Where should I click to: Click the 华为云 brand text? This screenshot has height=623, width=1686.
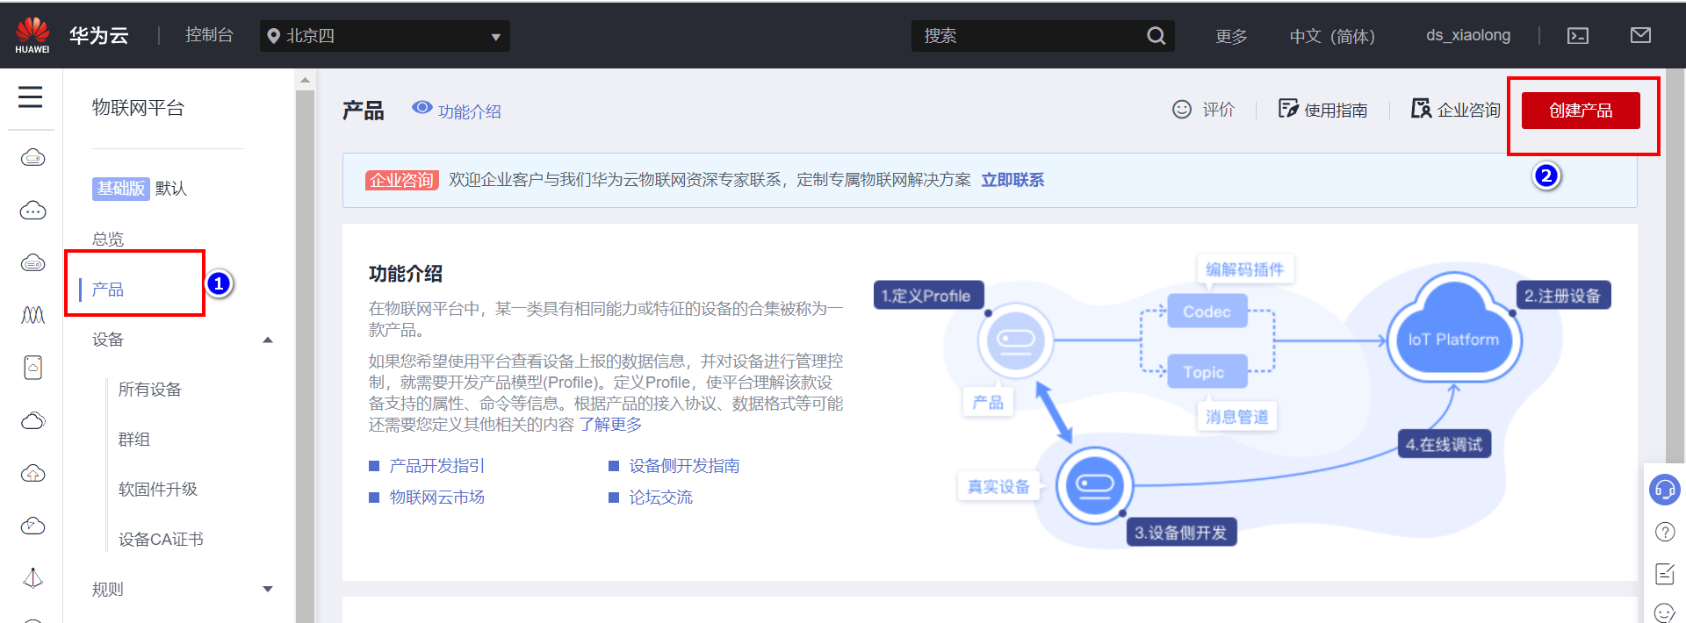point(99,35)
